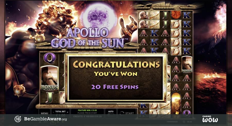This screenshot has height=126, width=232.
Task: Click the bald warrior symbol top reel
Action: pyautogui.click(x=144, y=15)
